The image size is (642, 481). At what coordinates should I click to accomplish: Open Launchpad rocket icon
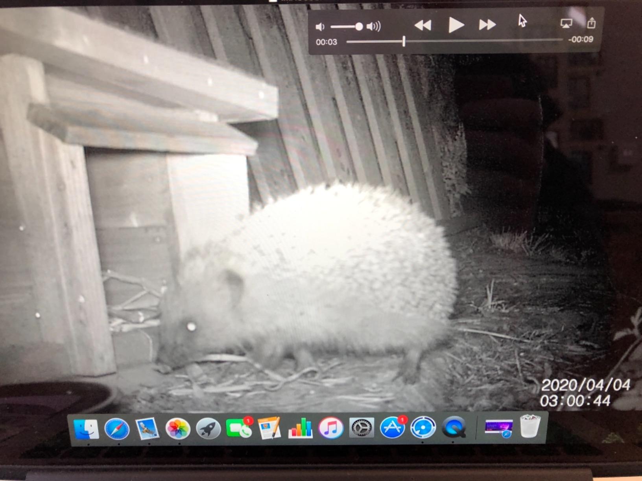click(208, 428)
